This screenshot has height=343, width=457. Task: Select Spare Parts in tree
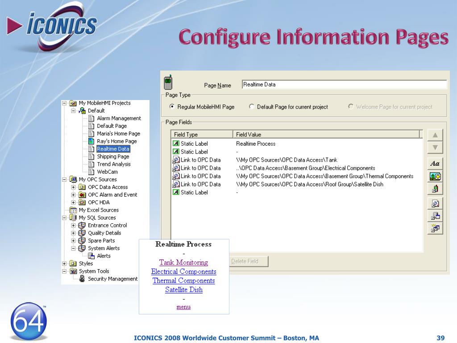(101, 241)
